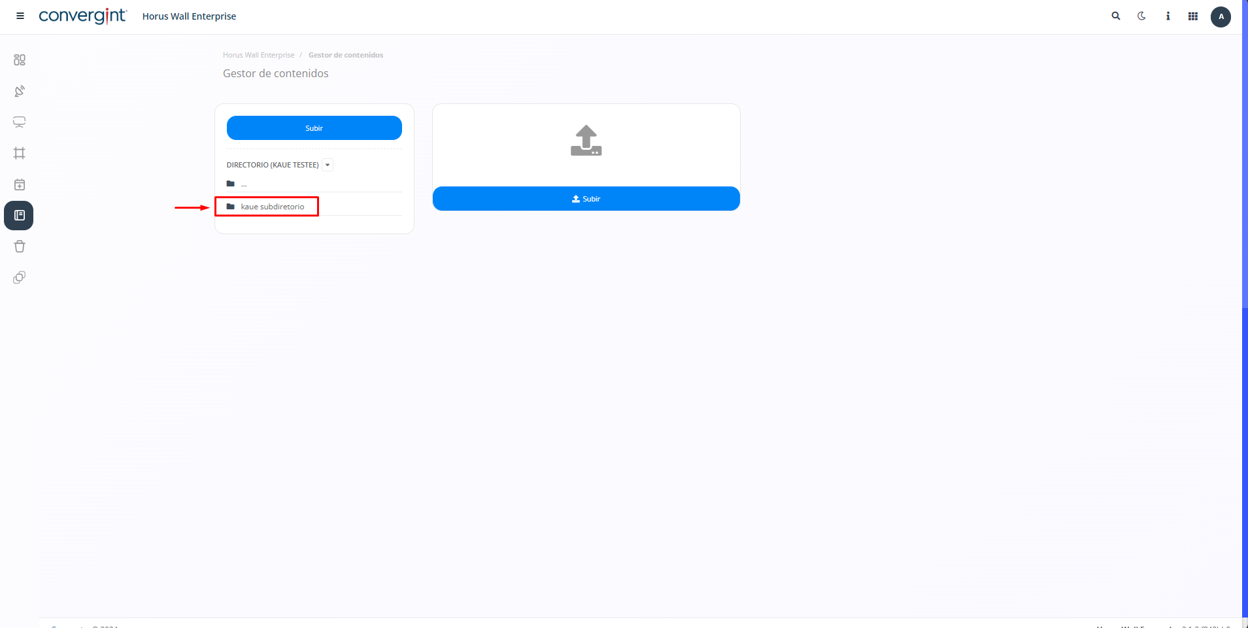This screenshot has height=628, width=1248.
Task: Open the monitor display sidebar icon
Action: click(x=20, y=122)
